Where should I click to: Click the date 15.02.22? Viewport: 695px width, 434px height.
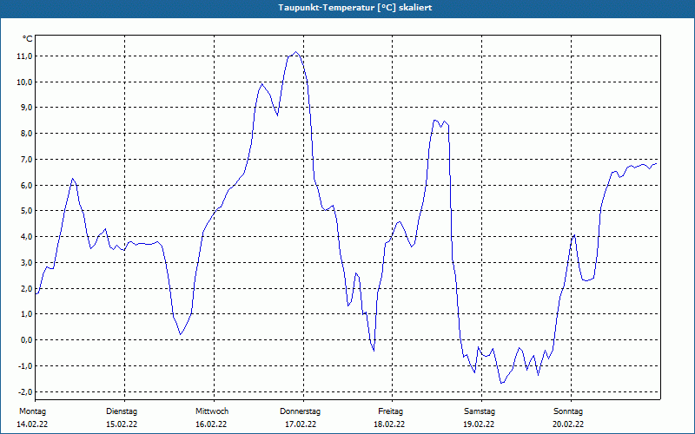point(122,424)
